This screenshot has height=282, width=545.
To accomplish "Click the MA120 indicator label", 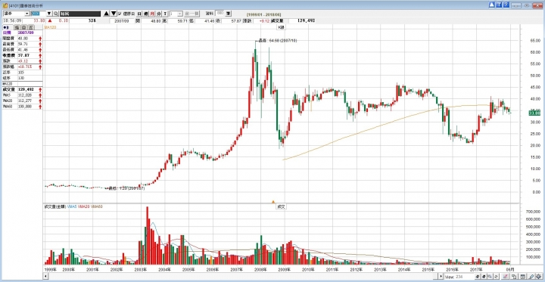I will pos(50,27).
